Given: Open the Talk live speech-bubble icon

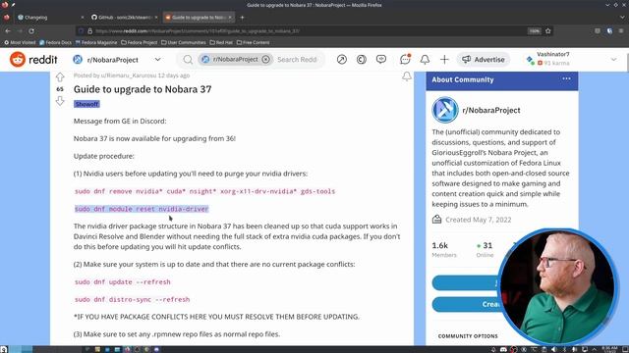Looking at the screenshot, I should 381,60.
